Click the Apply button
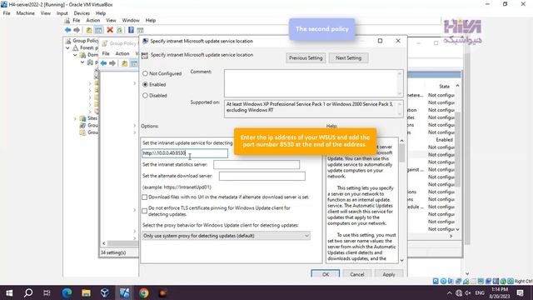This screenshot has height=300, width=533. [389, 274]
